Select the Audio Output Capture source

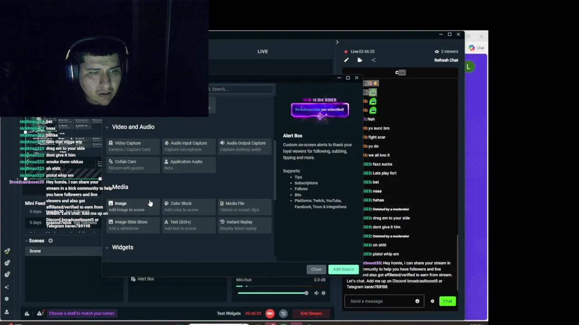coord(245,146)
